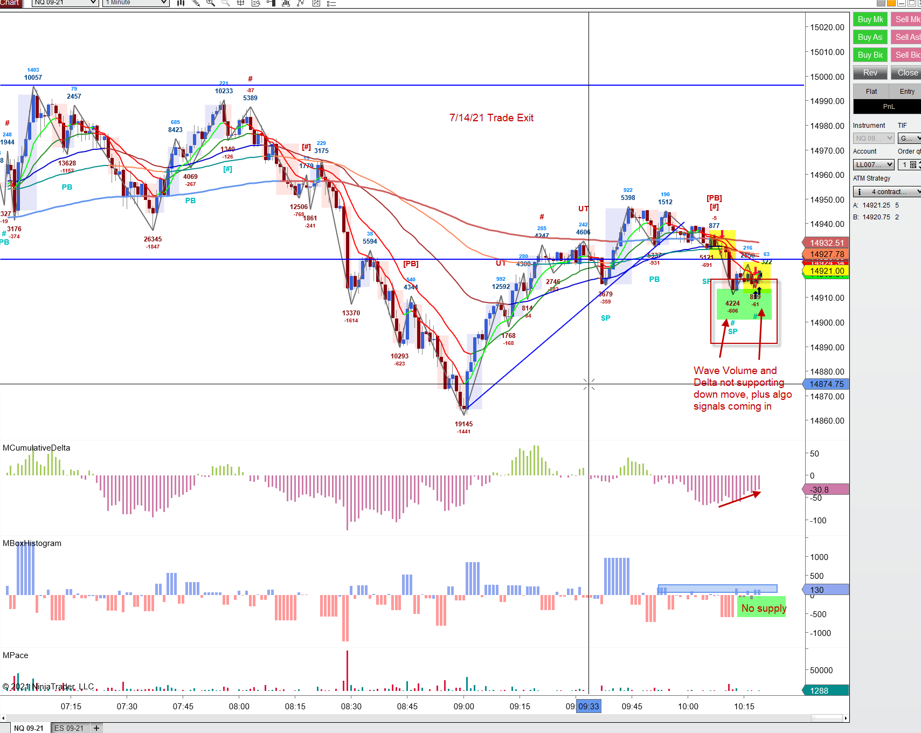
Task: Click the 09:33 highlighted time label
Action: click(588, 707)
